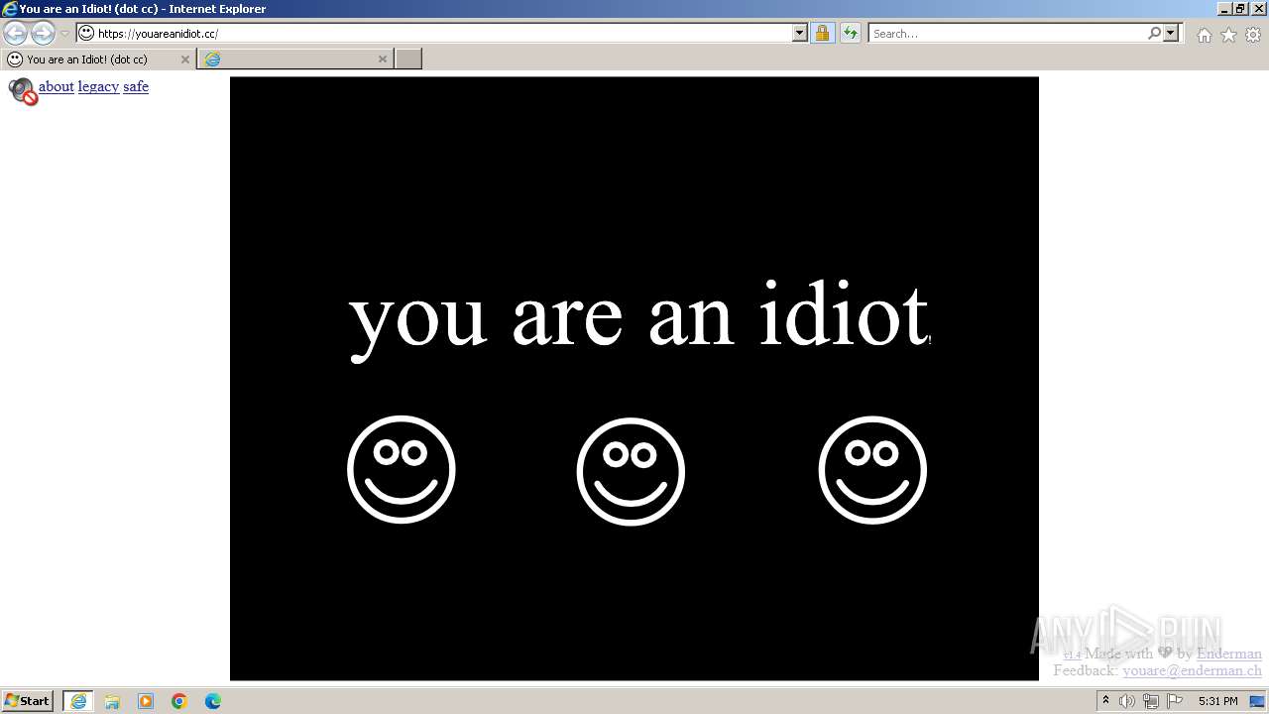
Task: Open the Action Center flag icon
Action: pos(1175,701)
